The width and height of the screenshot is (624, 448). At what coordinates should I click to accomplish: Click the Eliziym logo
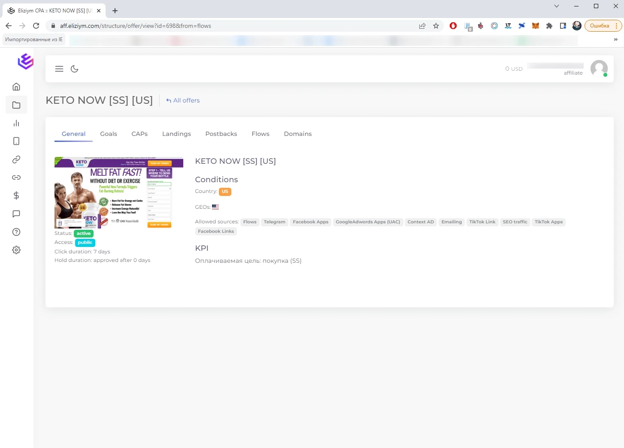click(x=25, y=61)
